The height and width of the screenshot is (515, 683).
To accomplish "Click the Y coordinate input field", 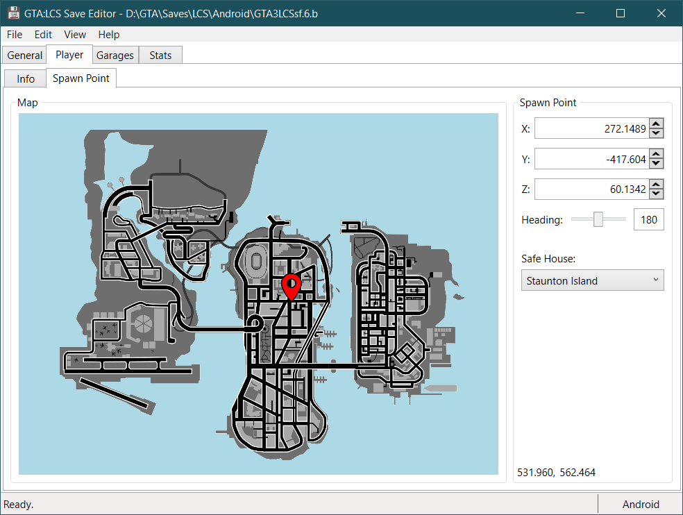I will click(x=592, y=159).
